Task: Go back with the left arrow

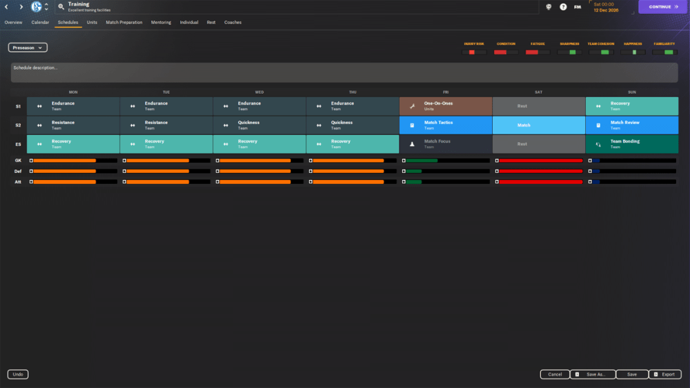Action: (8, 7)
